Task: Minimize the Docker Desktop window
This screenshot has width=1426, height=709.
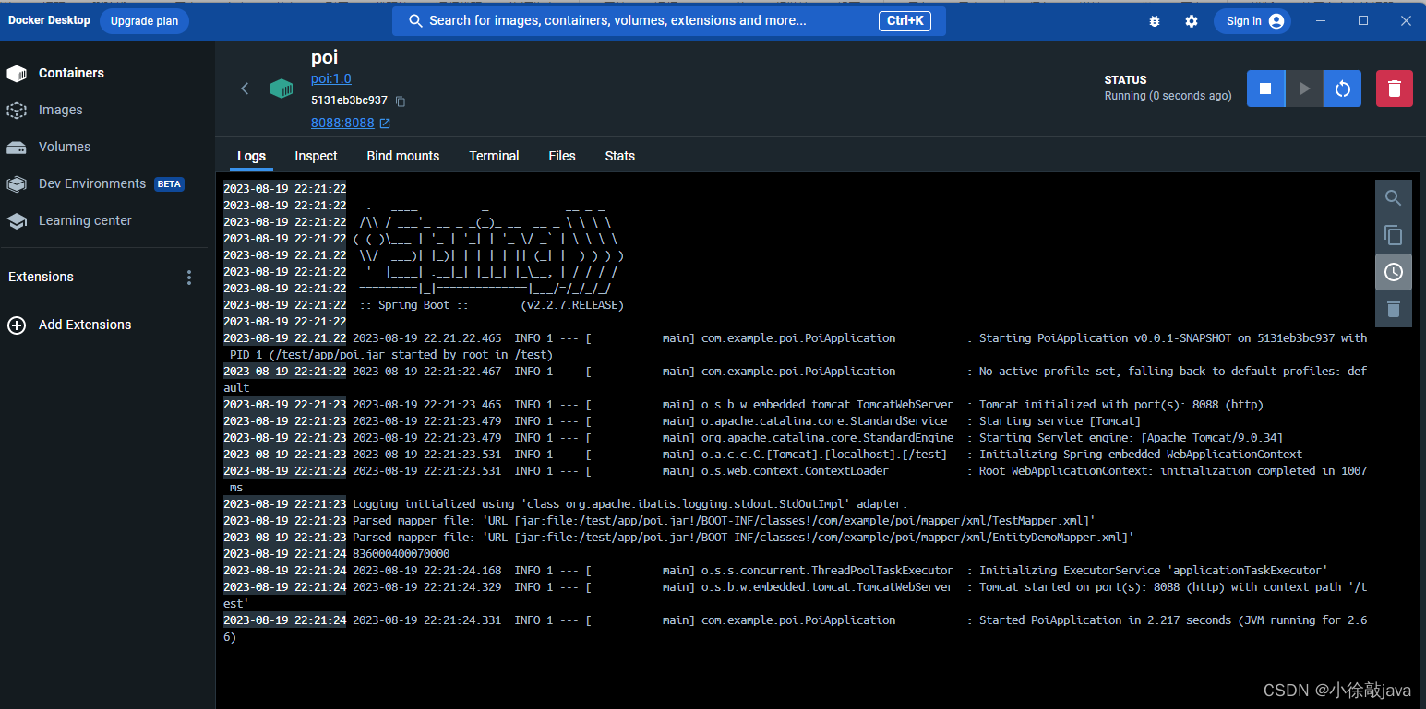Action: (x=1321, y=20)
